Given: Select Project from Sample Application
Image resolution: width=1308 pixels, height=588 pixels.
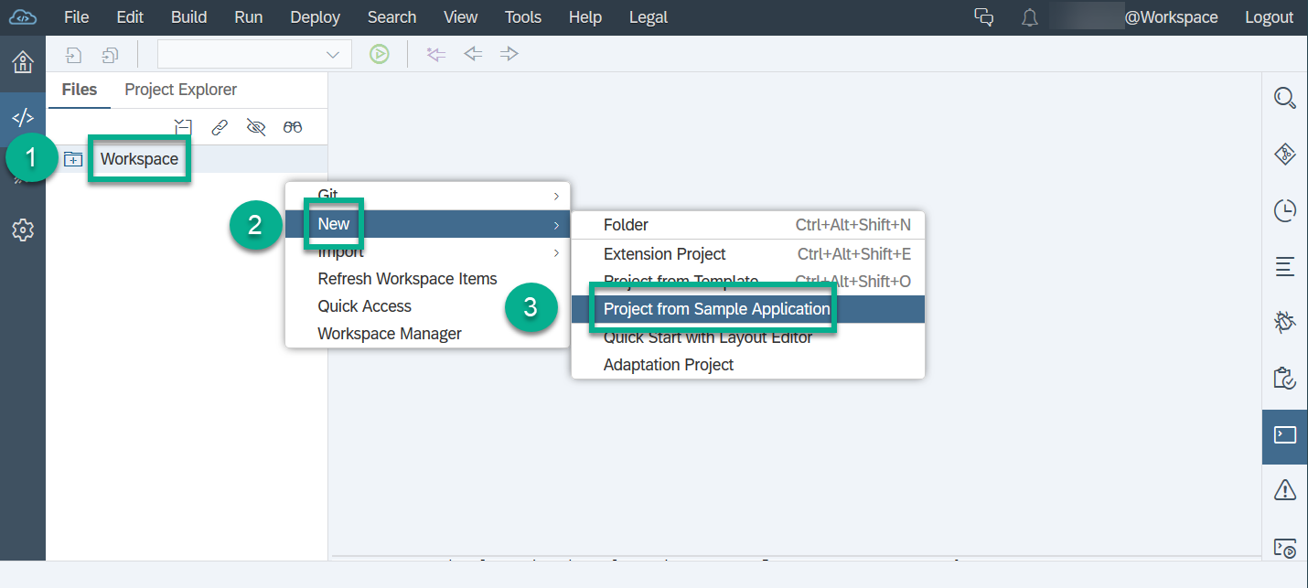Looking at the screenshot, I should [x=716, y=309].
